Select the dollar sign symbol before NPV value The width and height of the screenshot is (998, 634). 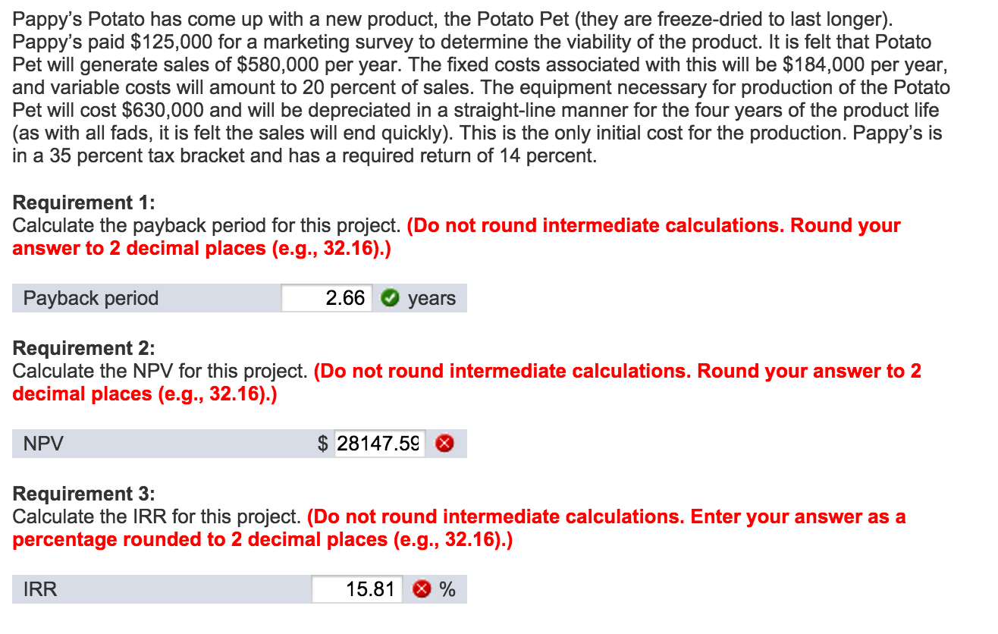pyautogui.click(x=324, y=444)
